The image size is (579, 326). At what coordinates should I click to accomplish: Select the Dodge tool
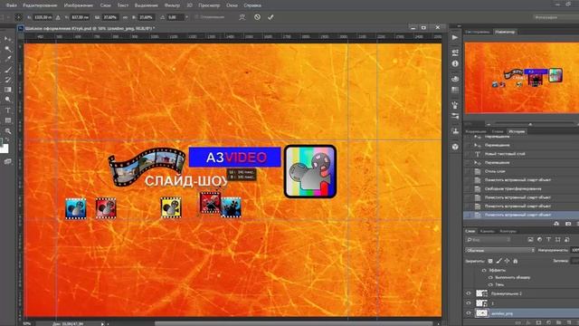(x=7, y=100)
